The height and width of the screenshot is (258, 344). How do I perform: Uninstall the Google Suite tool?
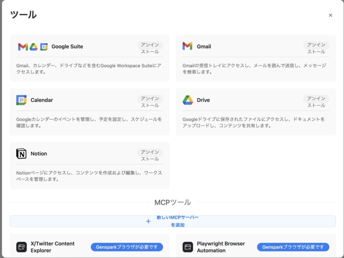(150, 48)
